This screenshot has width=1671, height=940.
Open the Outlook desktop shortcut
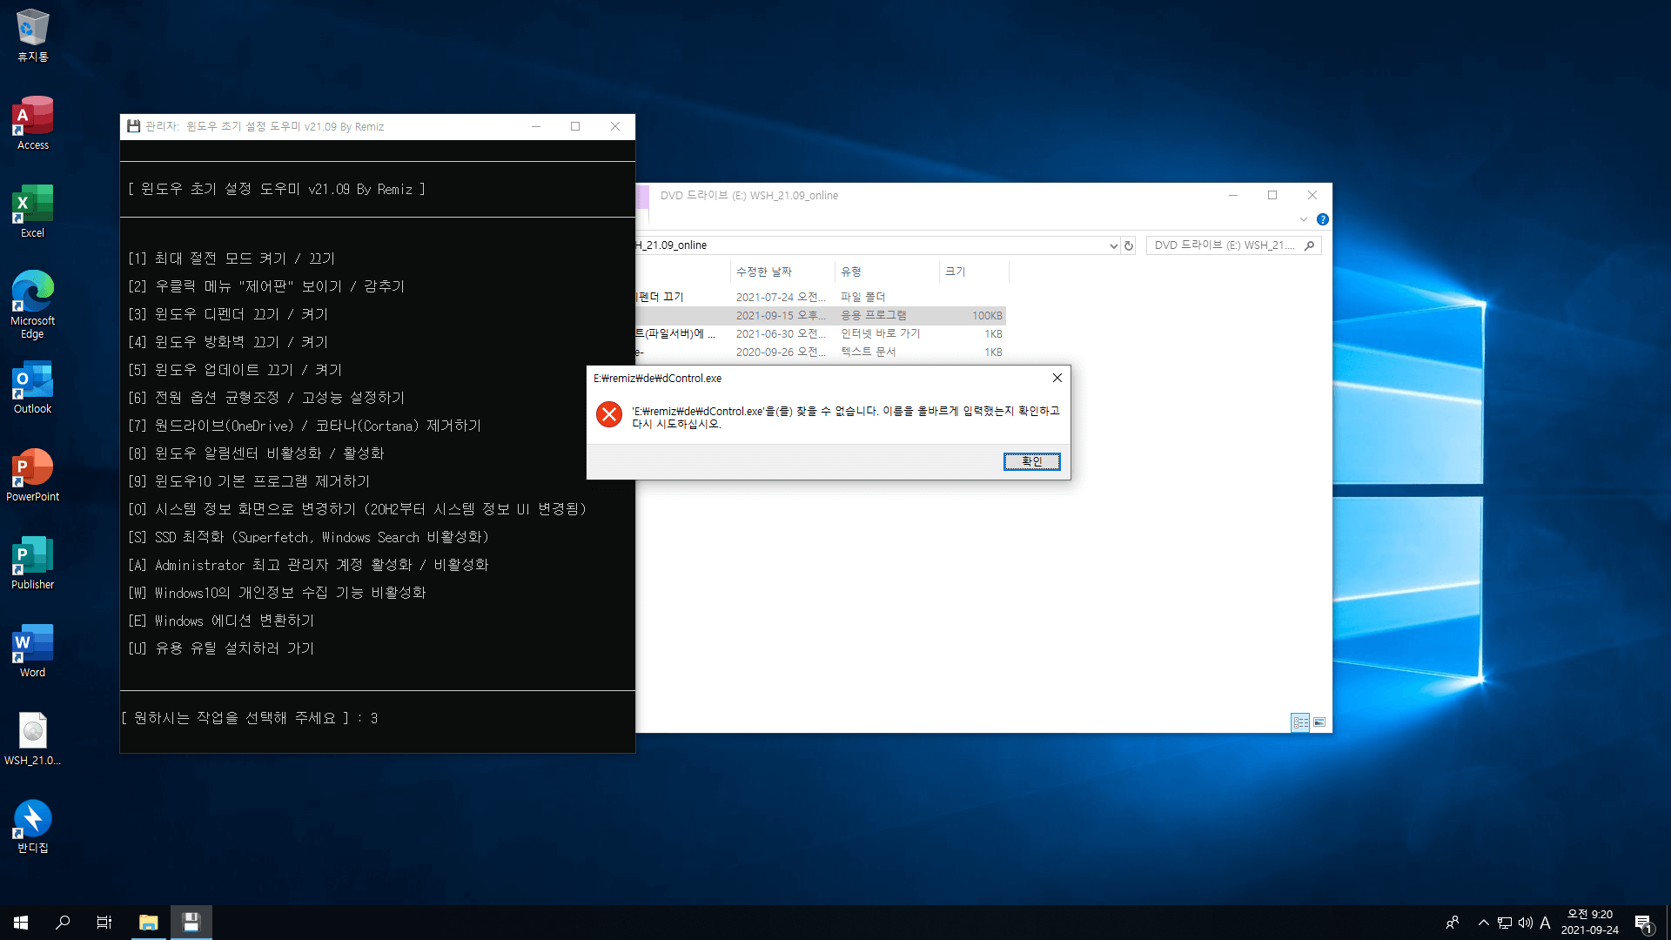(33, 387)
